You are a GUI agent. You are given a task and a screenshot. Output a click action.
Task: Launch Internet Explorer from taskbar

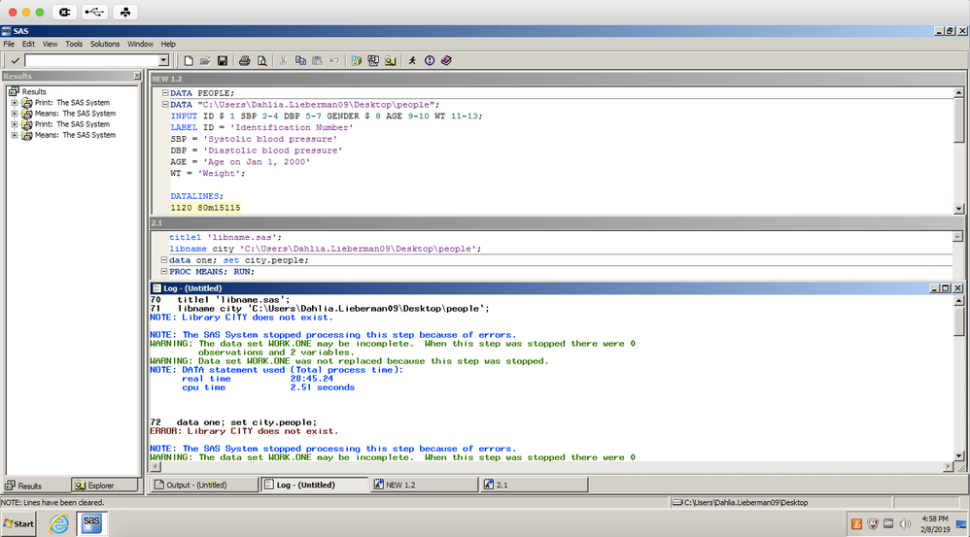[x=58, y=524]
